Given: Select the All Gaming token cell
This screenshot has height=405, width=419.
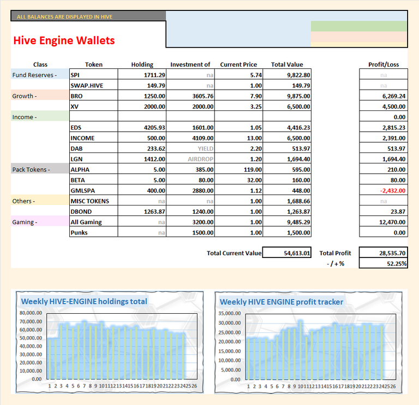Looking at the screenshot, I should point(93,221).
